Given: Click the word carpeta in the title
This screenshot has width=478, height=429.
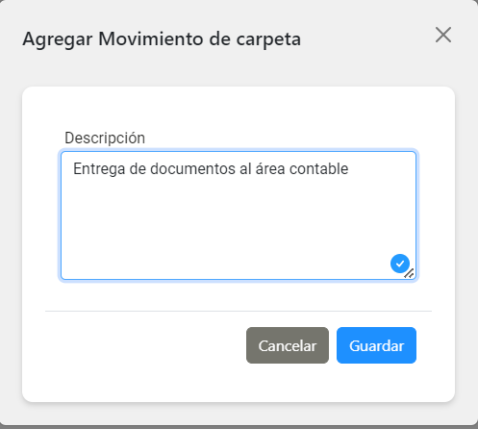Looking at the screenshot, I should click(x=268, y=40).
